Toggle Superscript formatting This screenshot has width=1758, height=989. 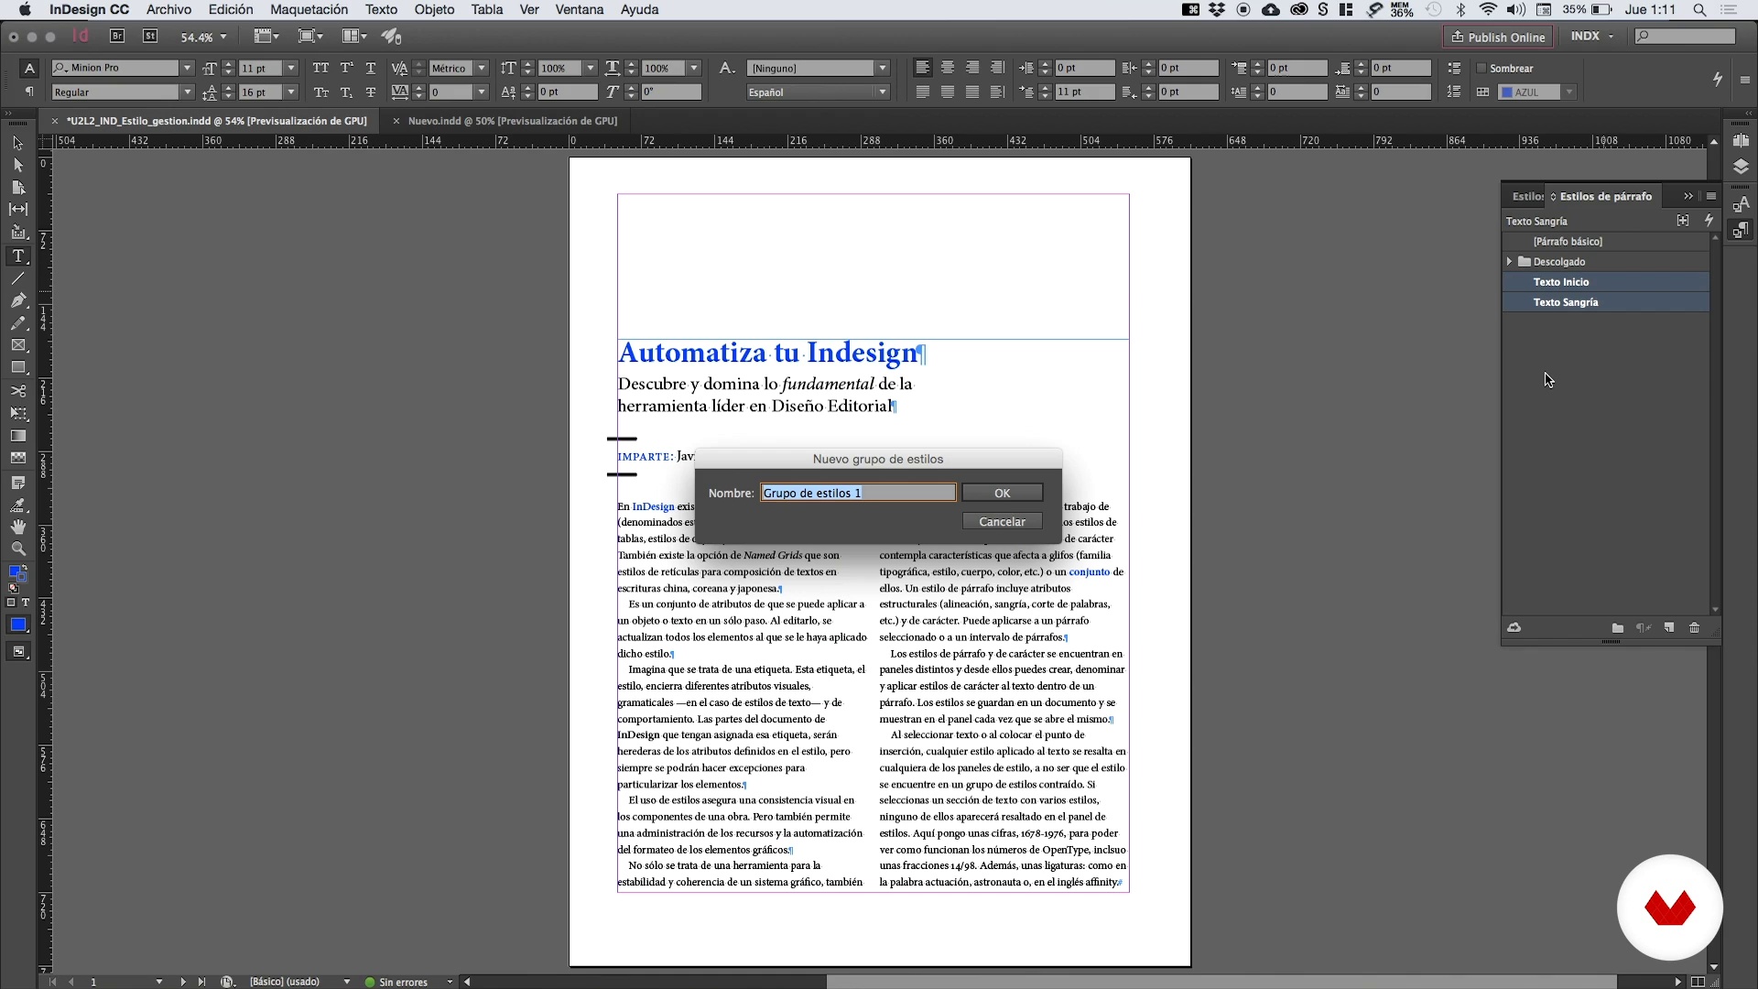(346, 68)
